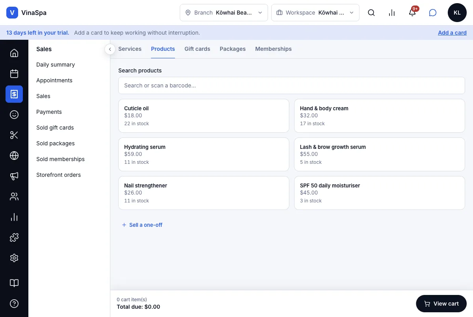Open the smiley face clients icon
473x317 pixels.
(x=14, y=115)
